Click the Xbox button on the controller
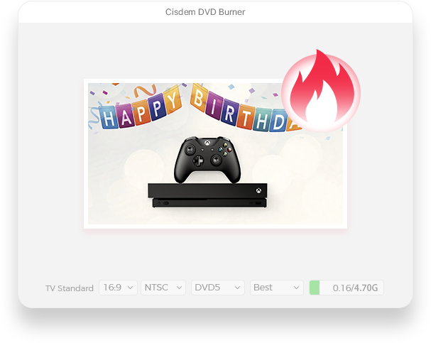The image size is (431, 343). 207,143
